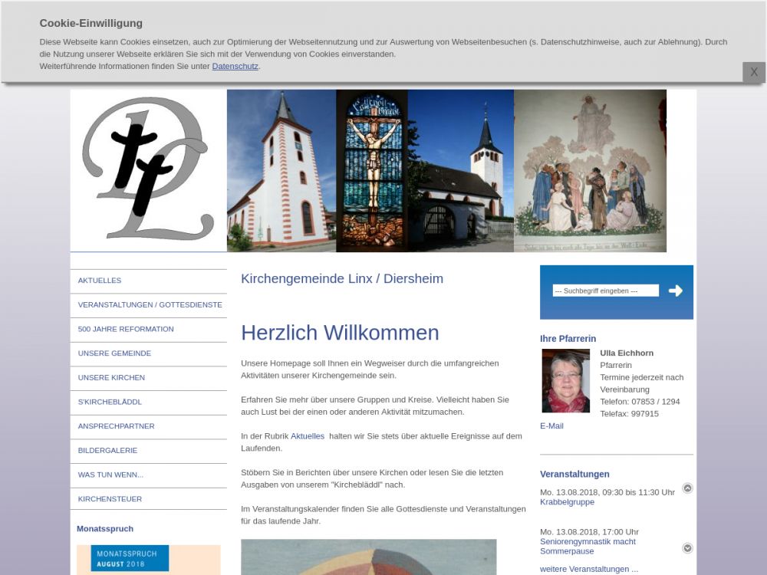Image resolution: width=767 pixels, height=575 pixels.
Task: Open Unsere Kirchen menu entry
Action: click(111, 378)
